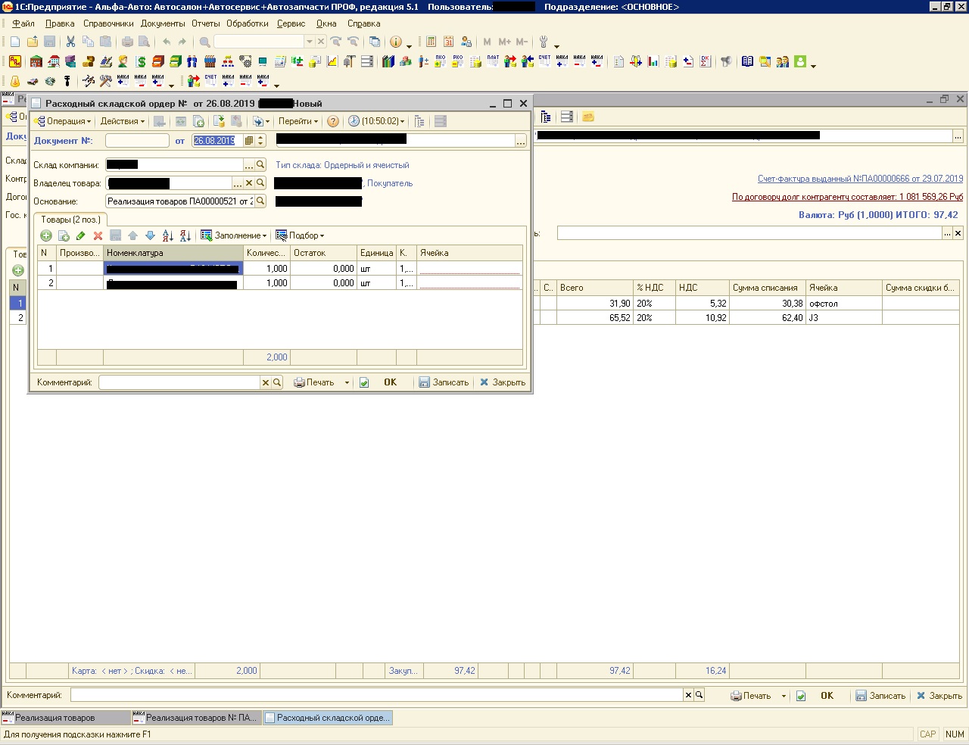This screenshot has height=745, width=969.
Task: Open the Сервис menu
Action: (x=291, y=23)
